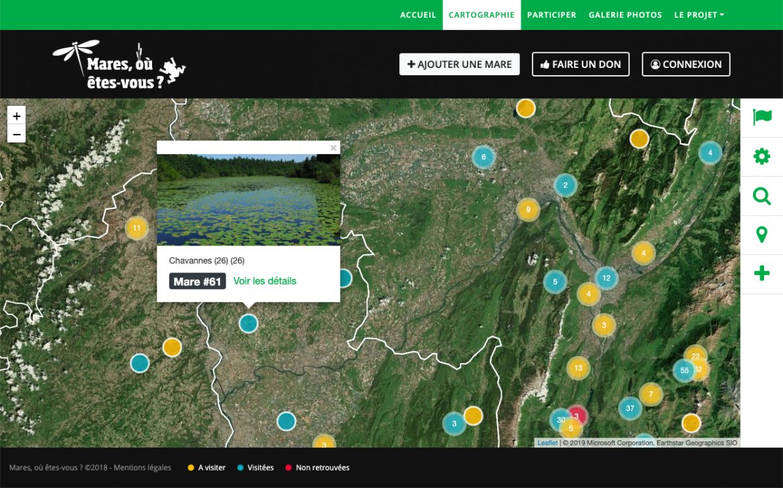Click the Mares, où êtes-vous logo
The width and height of the screenshot is (783, 488).
[119, 64]
